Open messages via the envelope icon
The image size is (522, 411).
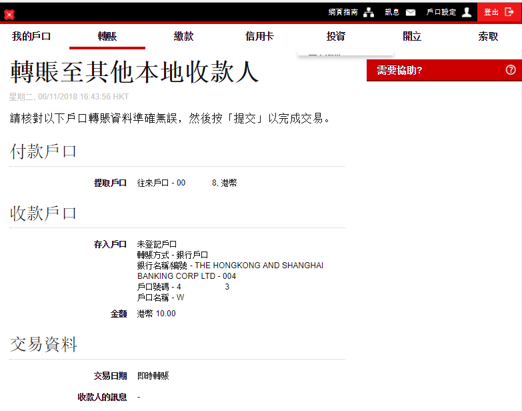click(x=411, y=13)
